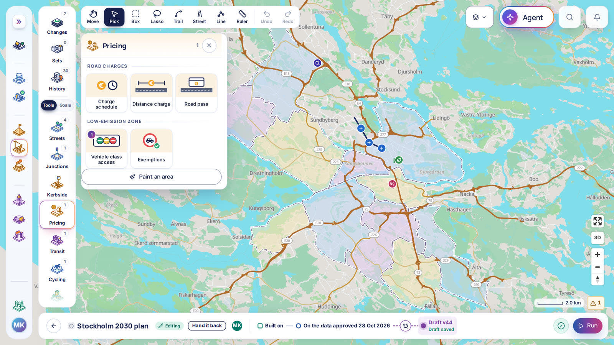Click the red map marker near Djurgården
Image resolution: width=614 pixels, height=345 pixels.
[x=392, y=184]
